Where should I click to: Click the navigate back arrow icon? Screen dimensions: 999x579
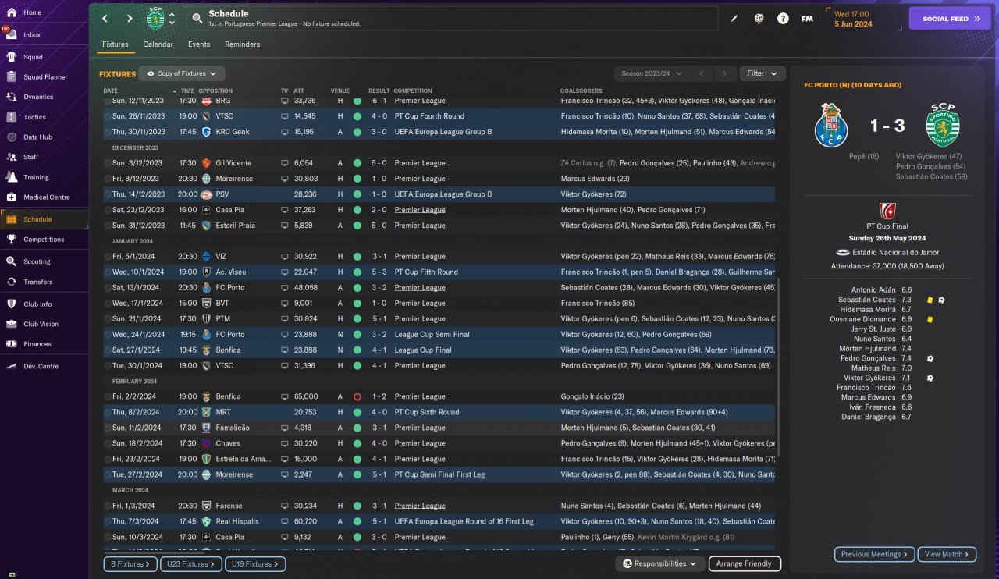tap(105, 18)
